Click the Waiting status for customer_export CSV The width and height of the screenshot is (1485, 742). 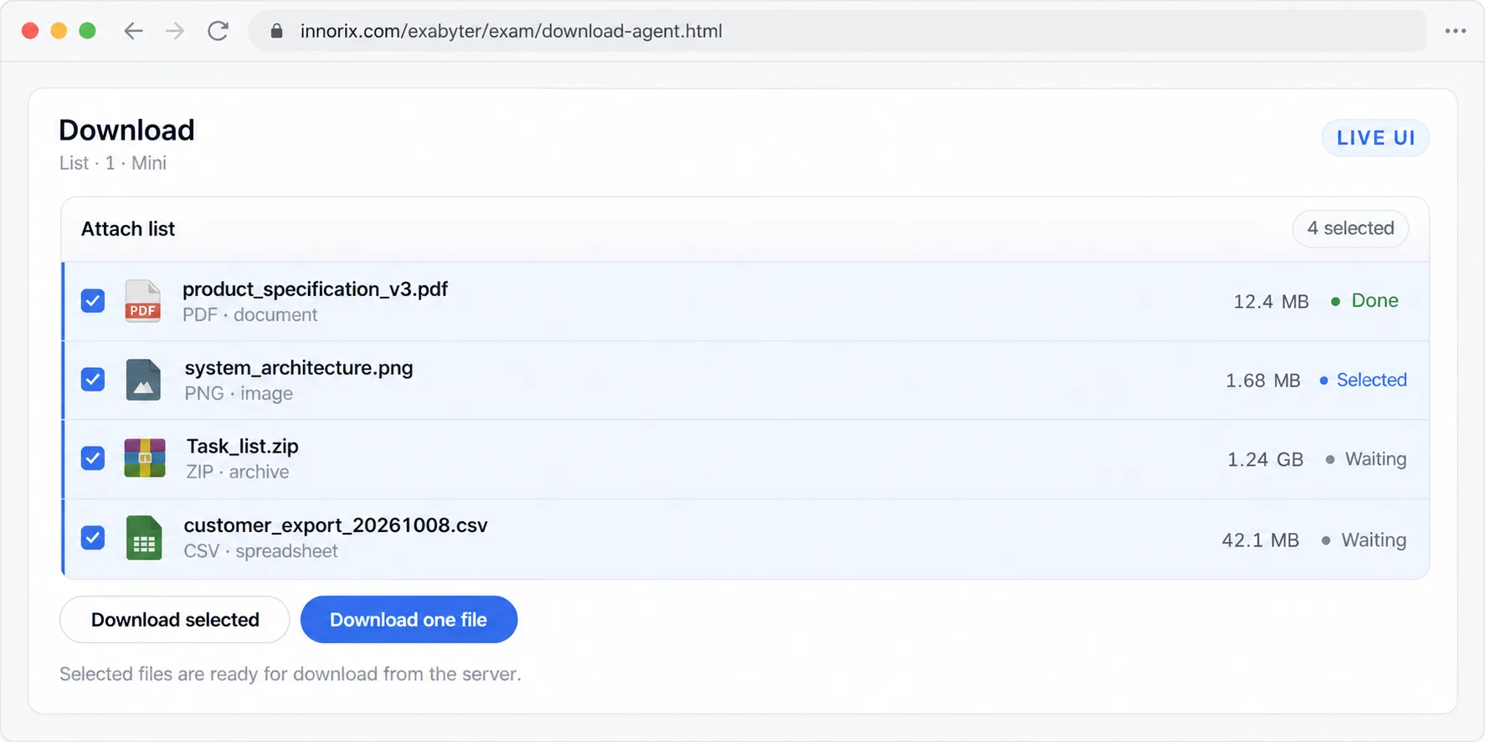click(x=1364, y=540)
